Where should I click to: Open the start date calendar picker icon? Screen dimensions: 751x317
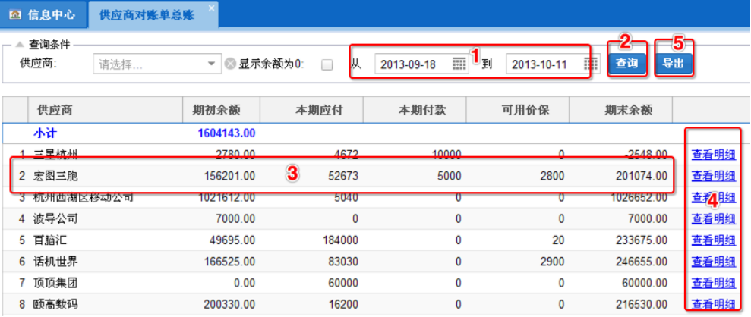click(459, 64)
